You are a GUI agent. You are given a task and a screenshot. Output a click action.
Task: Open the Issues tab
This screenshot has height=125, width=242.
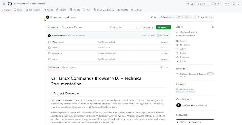pos(18,10)
